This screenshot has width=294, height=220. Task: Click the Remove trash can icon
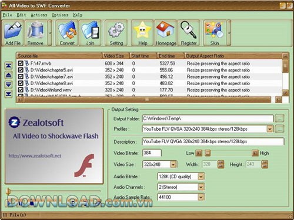click(x=35, y=33)
